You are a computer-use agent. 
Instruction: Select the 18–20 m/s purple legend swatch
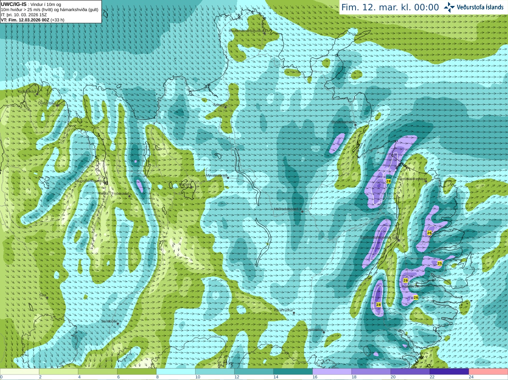click(x=371, y=371)
